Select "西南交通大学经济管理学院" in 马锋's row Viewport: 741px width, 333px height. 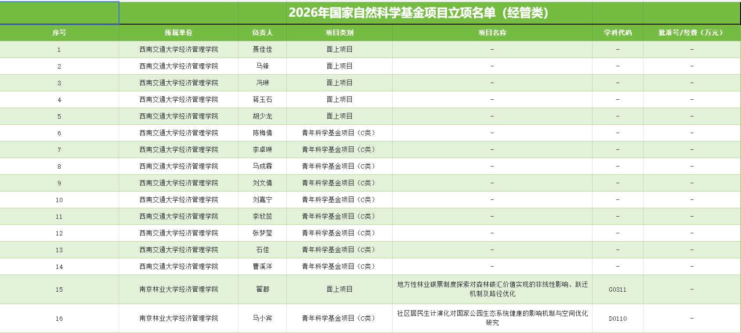tap(178, 66)
